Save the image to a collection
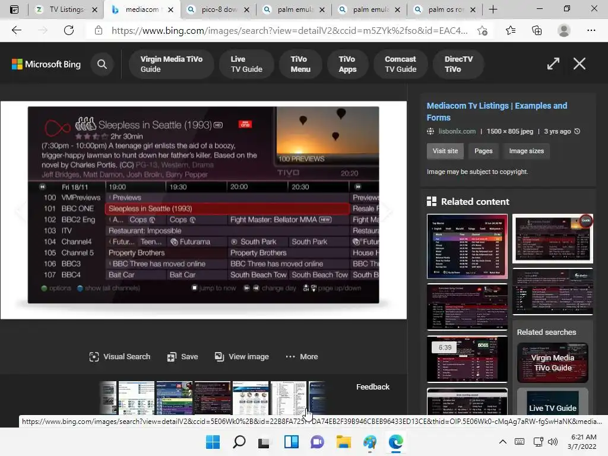 click(x=182, y=357)
